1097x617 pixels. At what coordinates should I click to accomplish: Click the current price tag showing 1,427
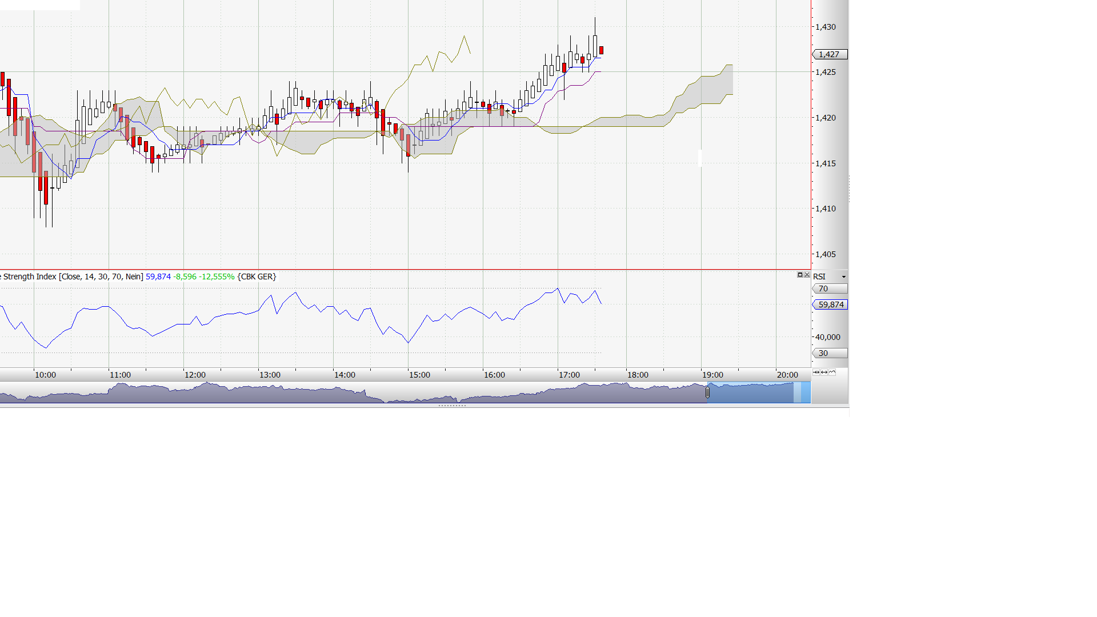830,54
